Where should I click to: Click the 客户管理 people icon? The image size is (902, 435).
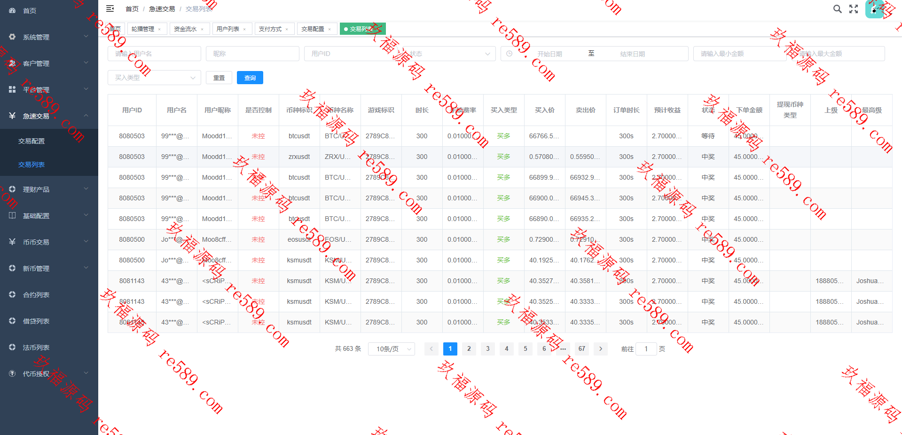(12, 63)
